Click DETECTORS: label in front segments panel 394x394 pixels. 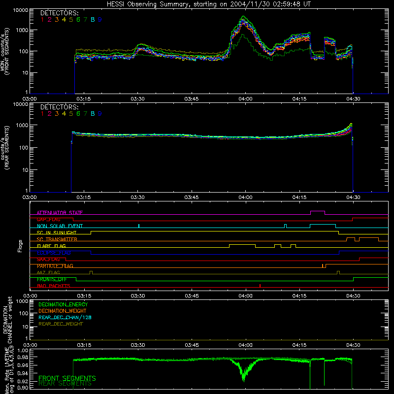click(x=59, y=13)
